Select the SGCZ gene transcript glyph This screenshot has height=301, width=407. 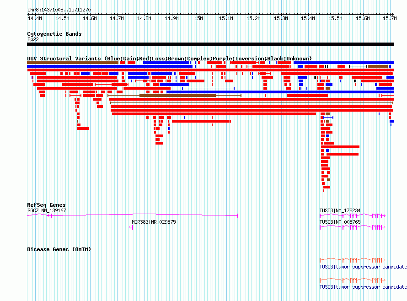tap(133, 215)
